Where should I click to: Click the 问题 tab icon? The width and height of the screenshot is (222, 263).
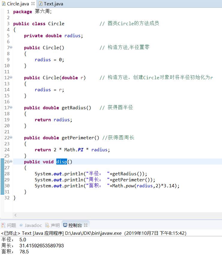pyautogui.click(x=3, y=225)
